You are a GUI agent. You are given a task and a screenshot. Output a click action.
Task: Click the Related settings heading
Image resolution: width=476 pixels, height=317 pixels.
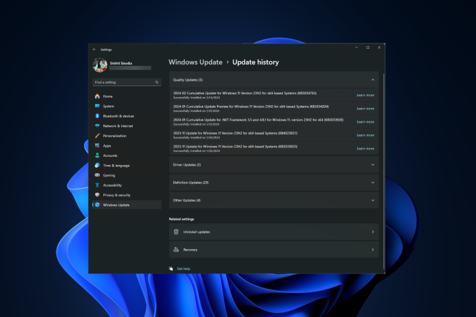pyautogui.click(x=182, y=219)
